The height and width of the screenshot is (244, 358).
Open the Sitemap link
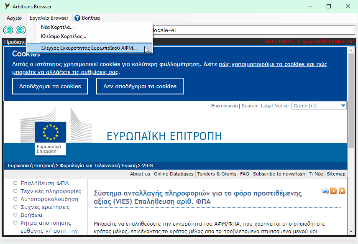pyautogui.click(x=336, y=174)
